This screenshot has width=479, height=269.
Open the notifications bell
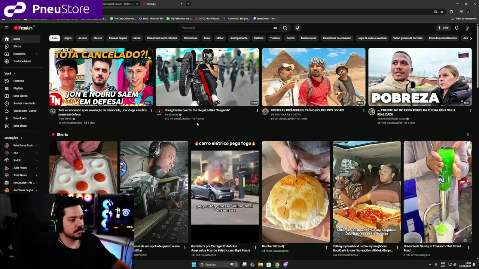[457, 28]
